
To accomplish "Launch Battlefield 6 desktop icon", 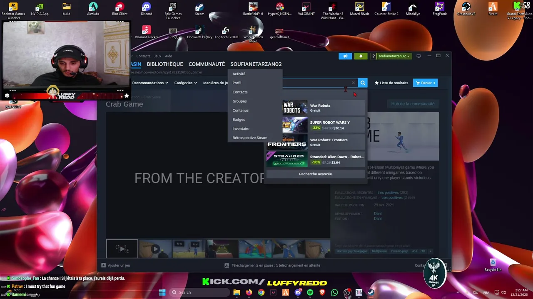I will pos(253,9).
